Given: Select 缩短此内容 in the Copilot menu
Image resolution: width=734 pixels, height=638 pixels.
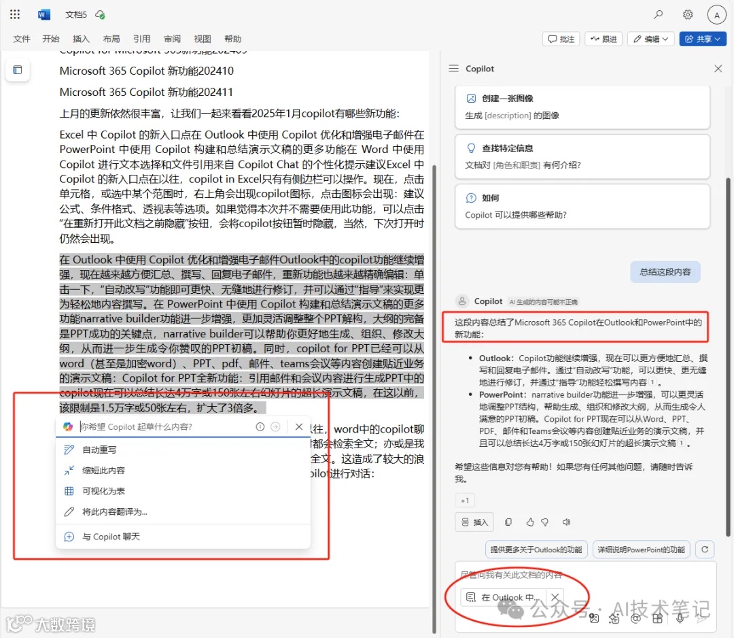Looking at the screenshot, I should (x=183, y=470).
